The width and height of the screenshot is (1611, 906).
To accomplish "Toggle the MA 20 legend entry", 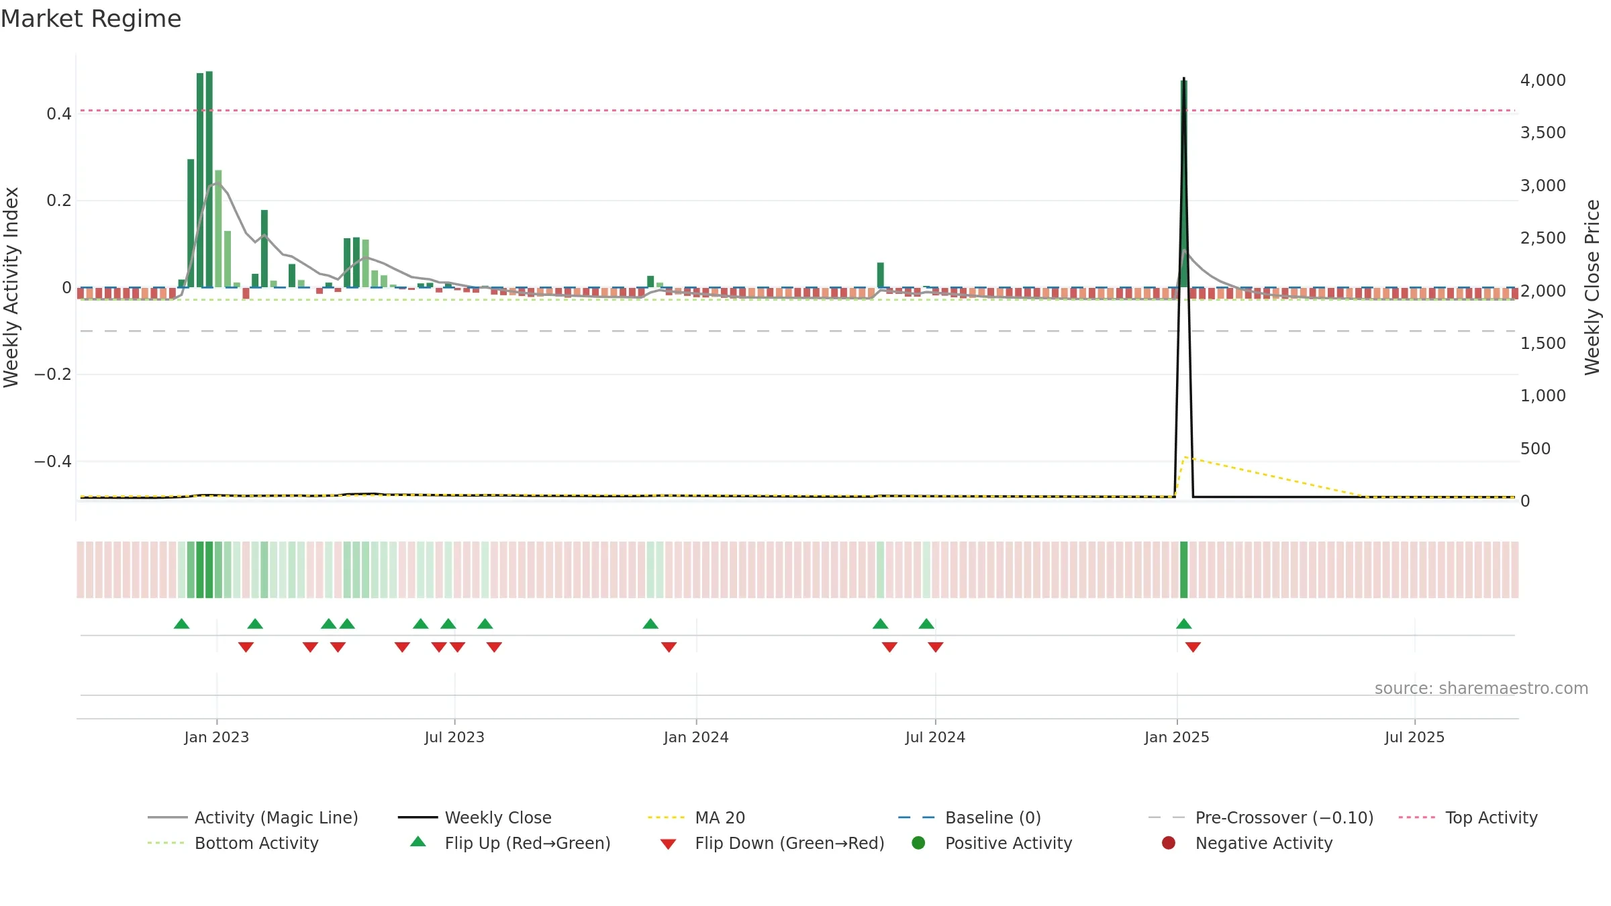I will (696, 817).
